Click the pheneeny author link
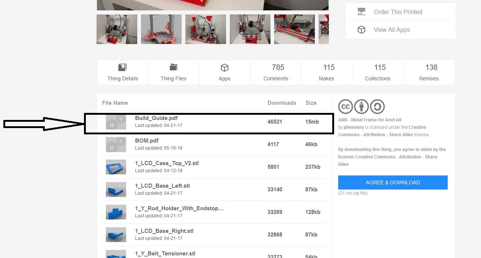481x258 pixels. 353,127
